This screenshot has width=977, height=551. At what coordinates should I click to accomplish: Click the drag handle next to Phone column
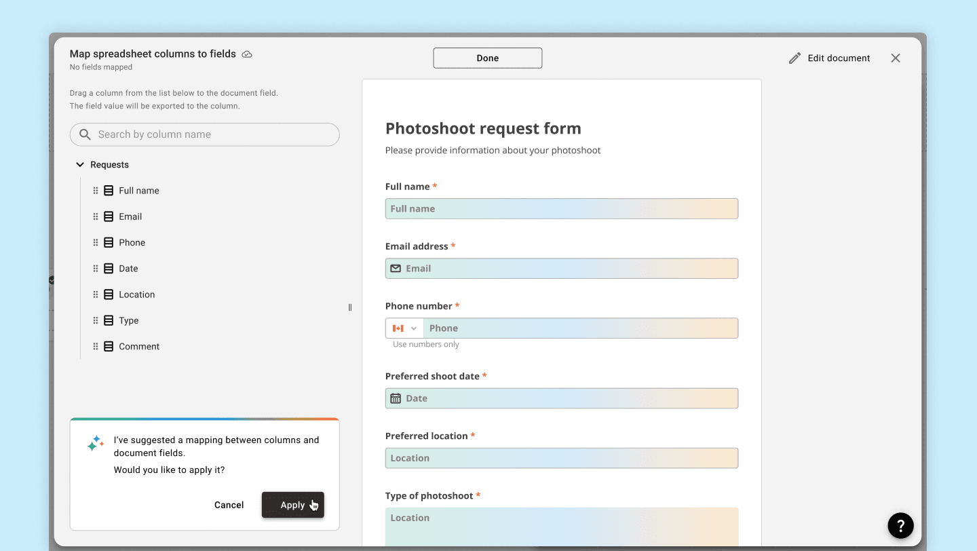point(96,242)
